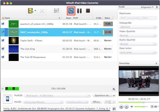Open Speichern als dropdown arrow
The width and height of the screenshot is (160, 112).
(114, 95)
